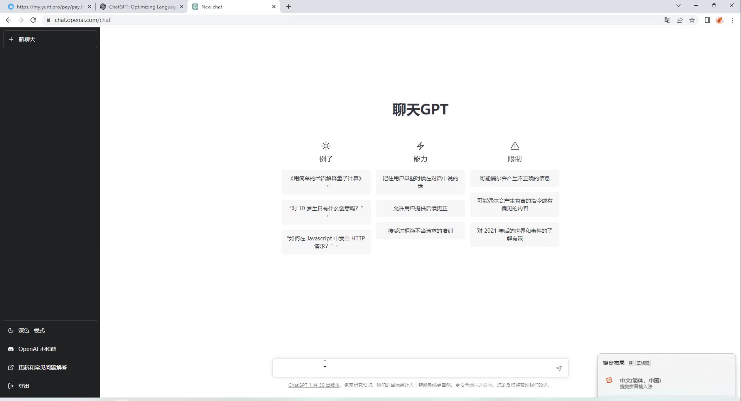Click 记住用户早些时候在对话中说的话 card
Viewport: 741px width, 401px height.
pyautogui.click(x=420, y=182)
